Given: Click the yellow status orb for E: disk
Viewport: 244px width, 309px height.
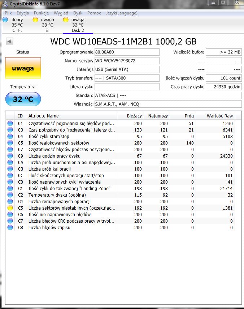Looking at the screenshot, I should coord(35,20).
